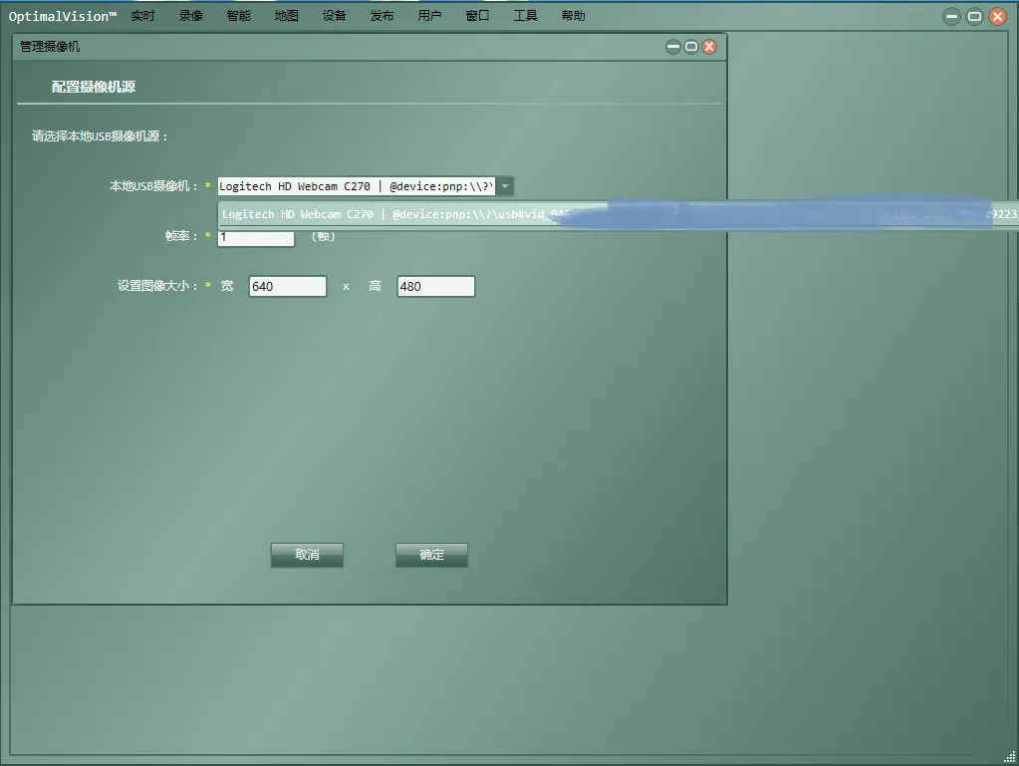Open the 实时 menu

coord(142,16)
